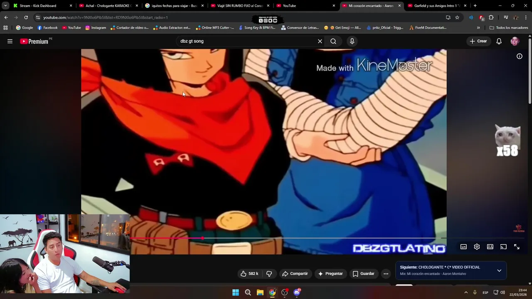Start voice search with microphone
Image resolution: width=532 pixels, height=299 pixels.
click(x=352, y=41)
